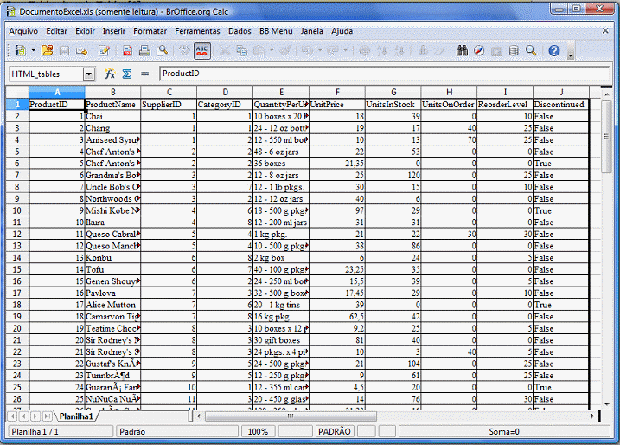Select row header 10
The image size is (620, 445).
pyautogui.click(x=17, y=210)
